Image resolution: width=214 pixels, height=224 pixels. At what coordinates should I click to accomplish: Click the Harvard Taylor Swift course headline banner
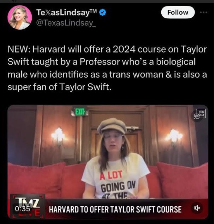tap(115, 209)
